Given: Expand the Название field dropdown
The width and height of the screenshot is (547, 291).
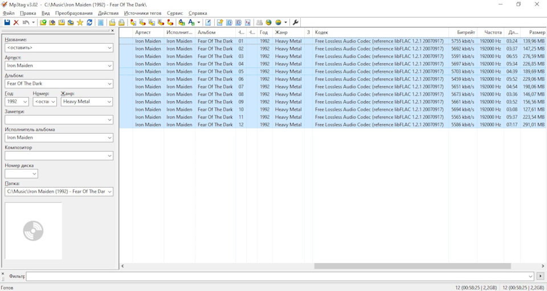Looking at the screenshot, I should click(x=110, y=47).
